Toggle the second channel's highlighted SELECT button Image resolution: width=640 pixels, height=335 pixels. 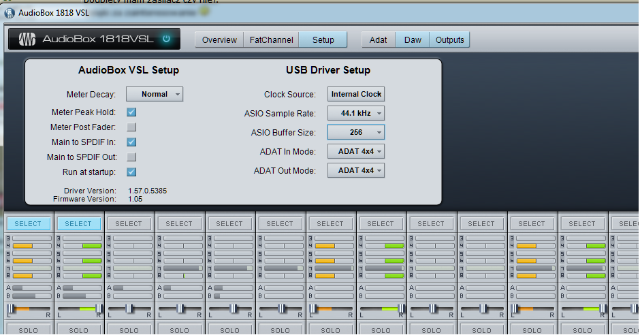point(78,223)
